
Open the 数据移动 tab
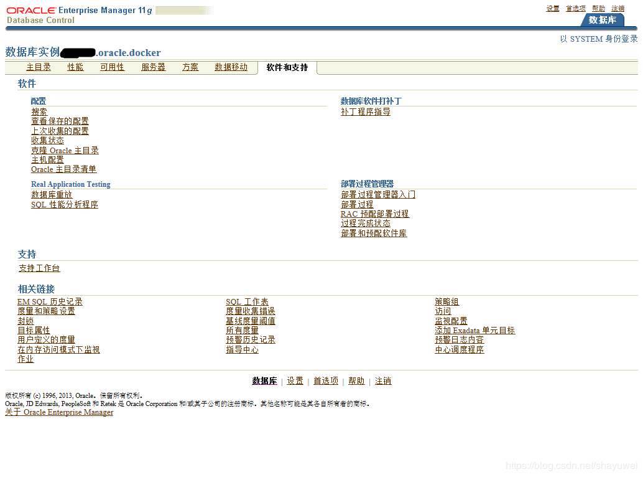point(231,67)
